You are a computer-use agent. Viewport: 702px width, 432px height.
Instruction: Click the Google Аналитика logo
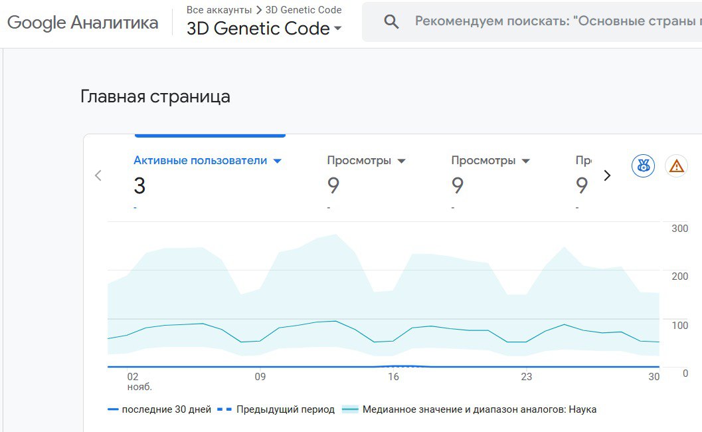[x=83, y=23]
